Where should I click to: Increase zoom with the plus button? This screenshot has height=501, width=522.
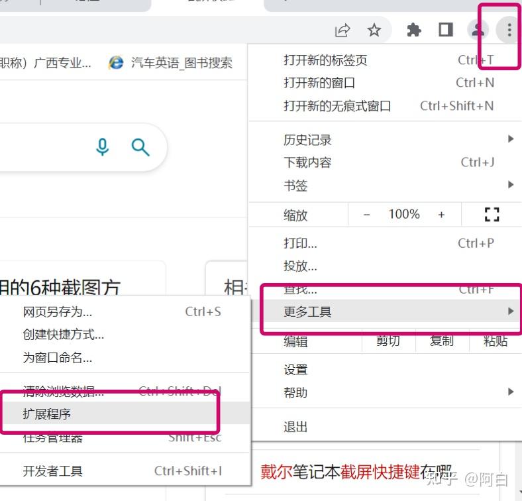[441, 215]
